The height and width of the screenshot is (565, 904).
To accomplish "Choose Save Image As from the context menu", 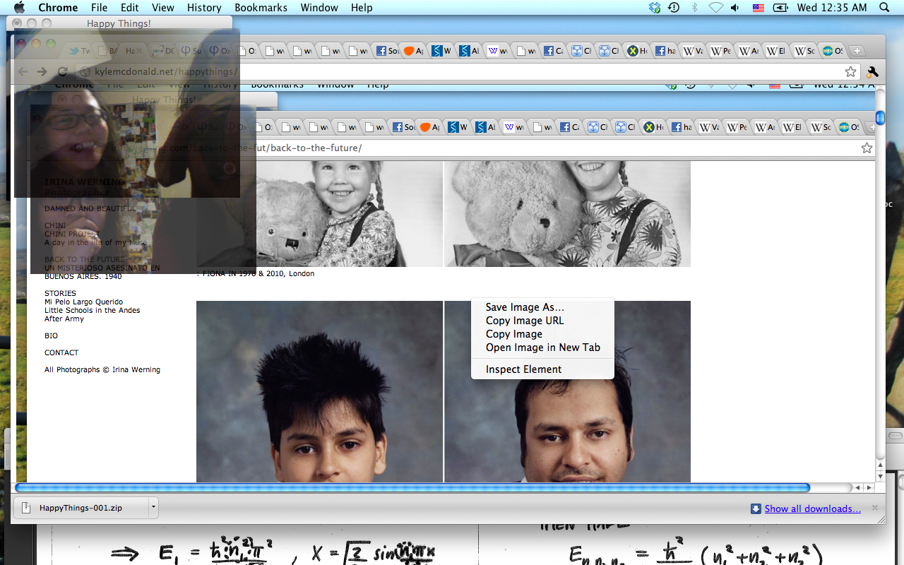I will (x=525, y=307).
